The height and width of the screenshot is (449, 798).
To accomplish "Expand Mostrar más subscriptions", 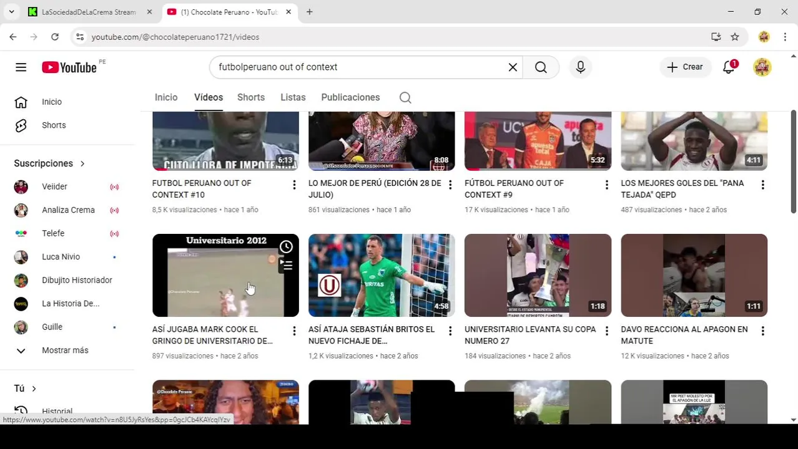I will click(x=65, y=350).
